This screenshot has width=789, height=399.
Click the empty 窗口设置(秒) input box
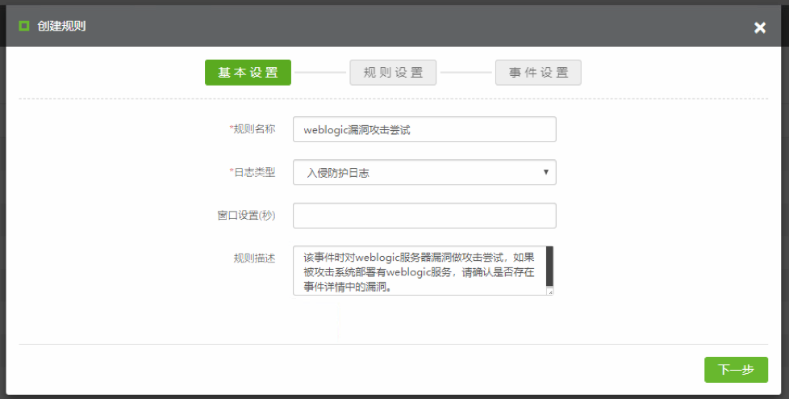click(x=424, y=216)
